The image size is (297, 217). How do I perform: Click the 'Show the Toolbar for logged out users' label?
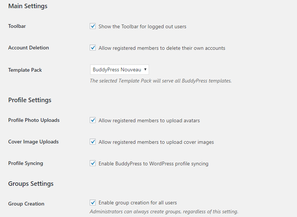click(142, 27)
